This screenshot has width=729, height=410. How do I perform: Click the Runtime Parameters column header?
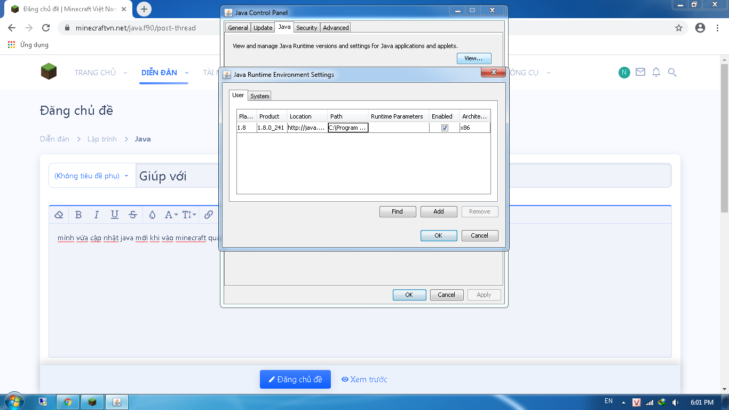click(x=399, y=116)
